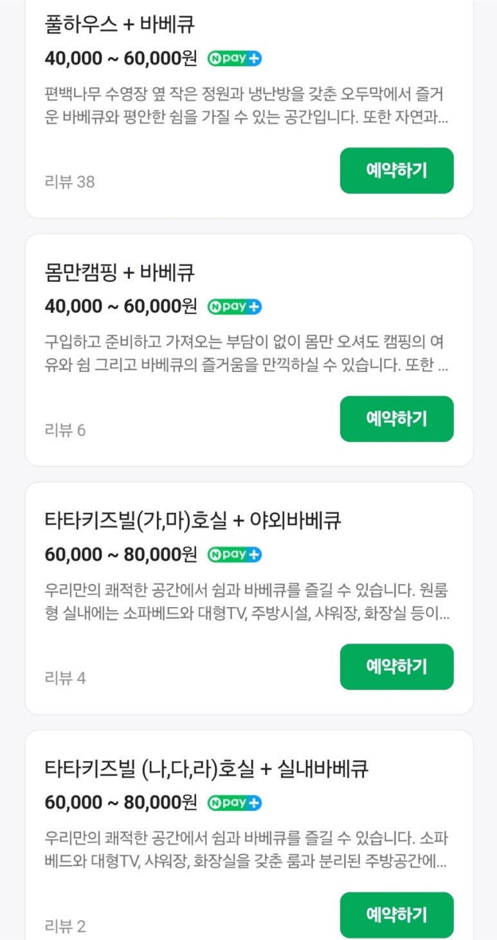The image size is (497, 940).
Task: Tap the Npay+ badge on 풀하우스 + 바베큐
Action: pyautogui.click(x=234, y=58)
